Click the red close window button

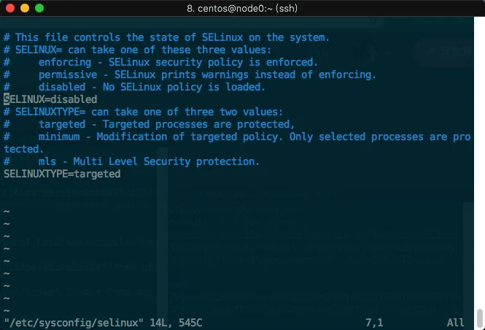pos(9,8)
